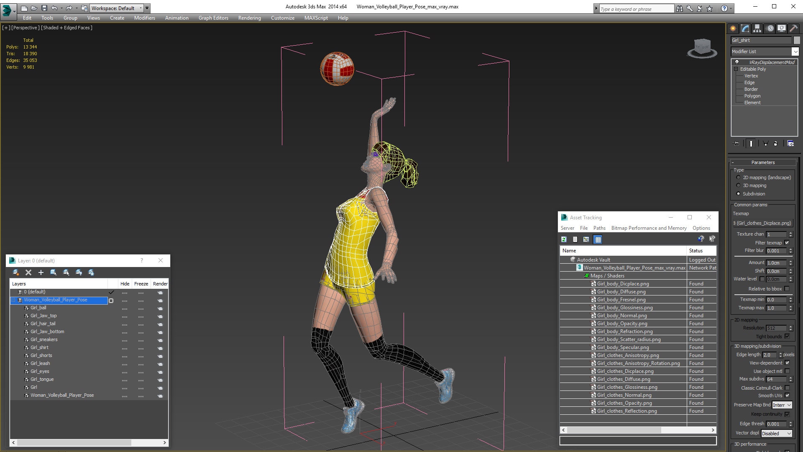Click Freeze/Unfreeze All Layers icon
The image size is (803, 452).
pyautogui.click(x=91, y=272)
